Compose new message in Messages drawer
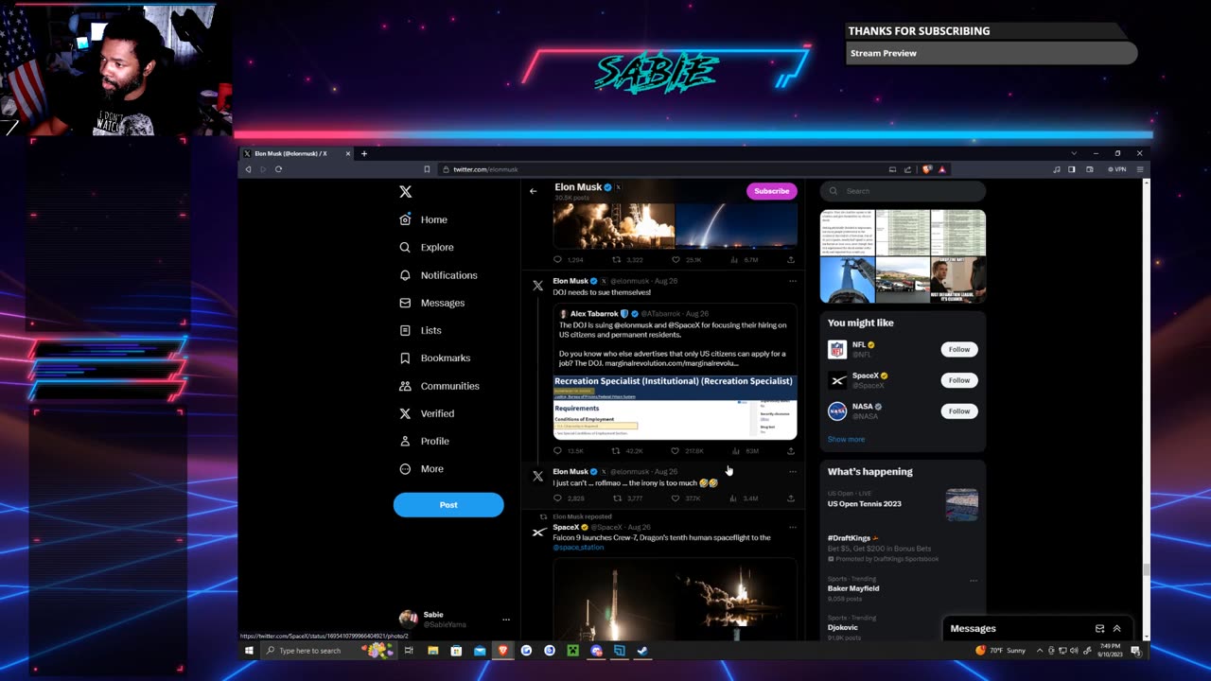This screenshot has height=681, width=1211. [1099, 628]
